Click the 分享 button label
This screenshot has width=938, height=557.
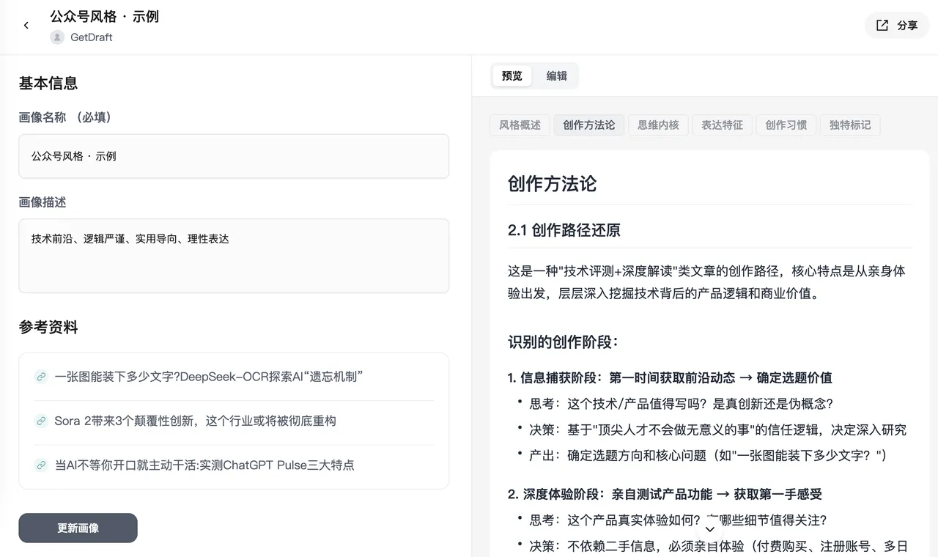click(907, 26)
